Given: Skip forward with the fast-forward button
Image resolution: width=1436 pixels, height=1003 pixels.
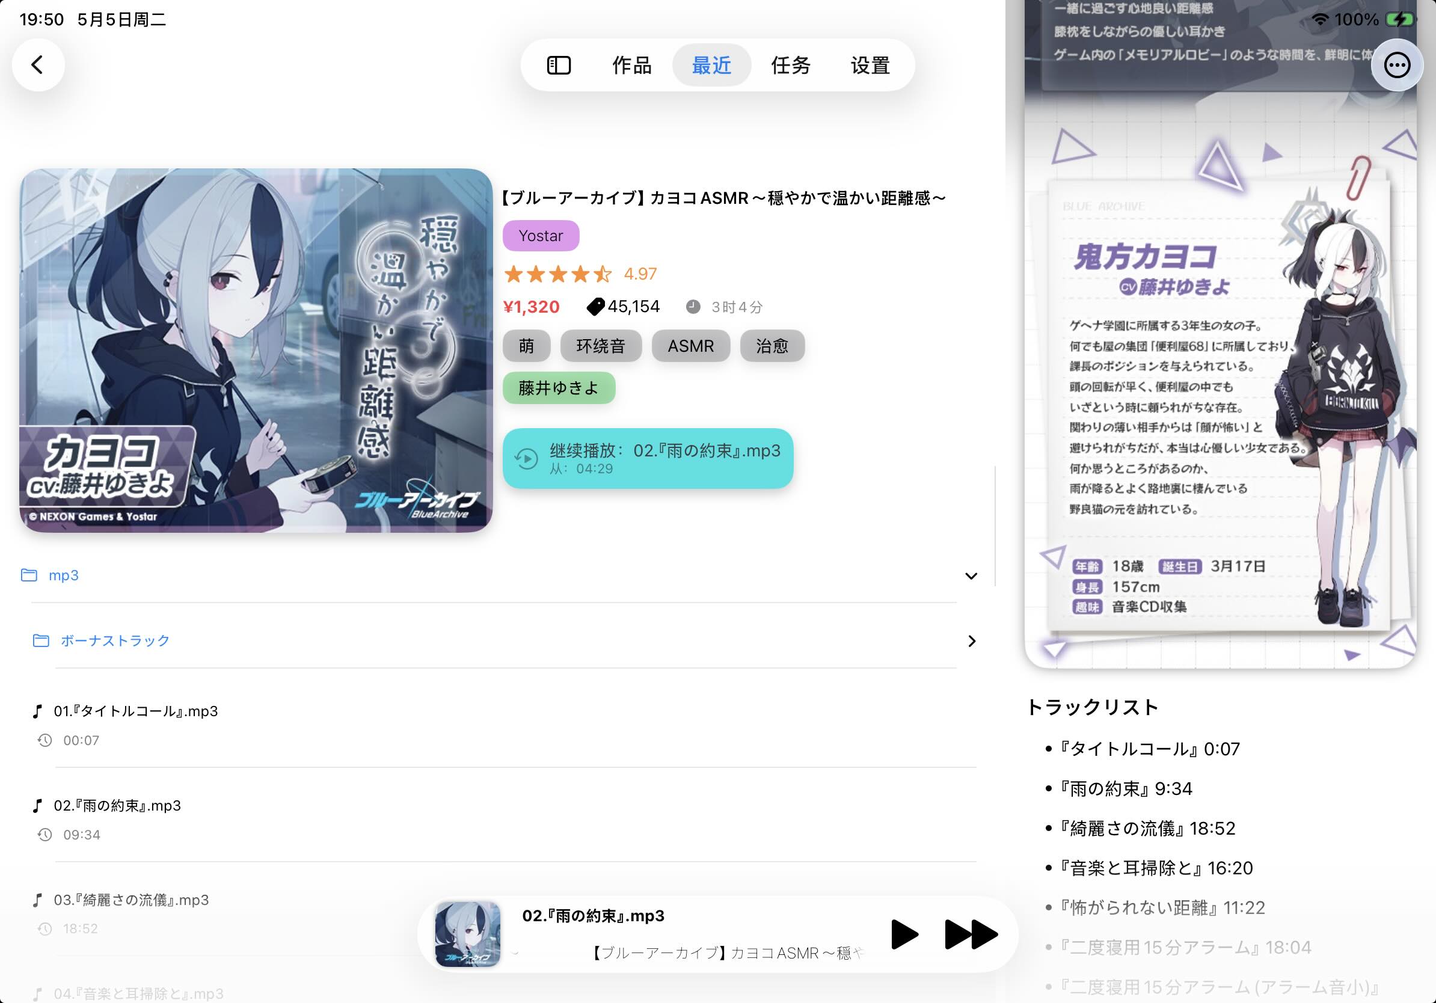Looking at the screenshot, I should click(971, 934).
